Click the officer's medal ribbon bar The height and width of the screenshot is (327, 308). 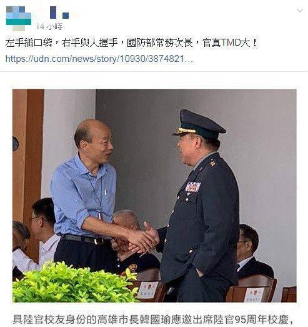(193, 187)
